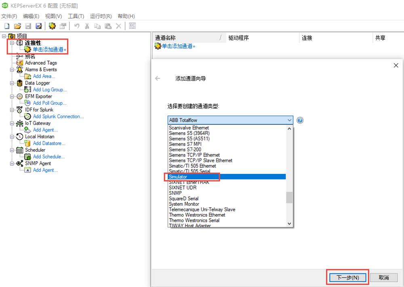404x287 pixels.
Task: Click the Copy toolbar icon
Action: point(97,26)
